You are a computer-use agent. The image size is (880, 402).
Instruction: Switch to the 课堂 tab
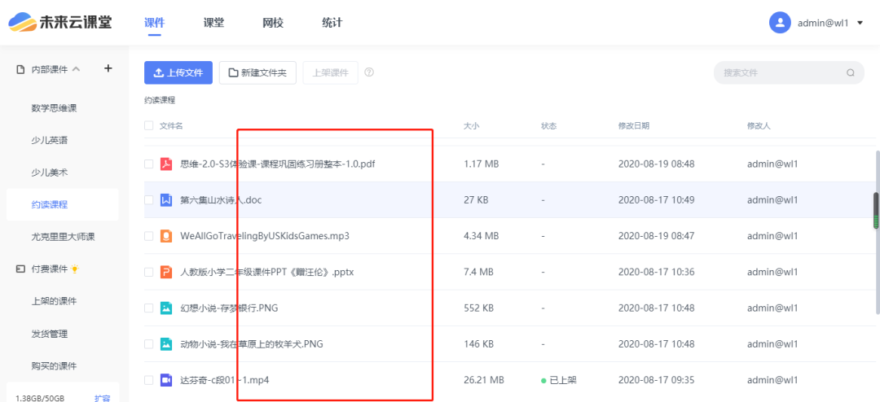[x=213, y=23]
